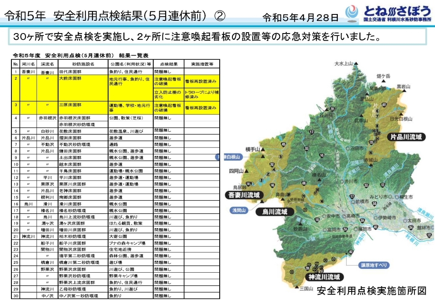
Task: Click the 浅間山 callout label
Action: pos(239,210)
